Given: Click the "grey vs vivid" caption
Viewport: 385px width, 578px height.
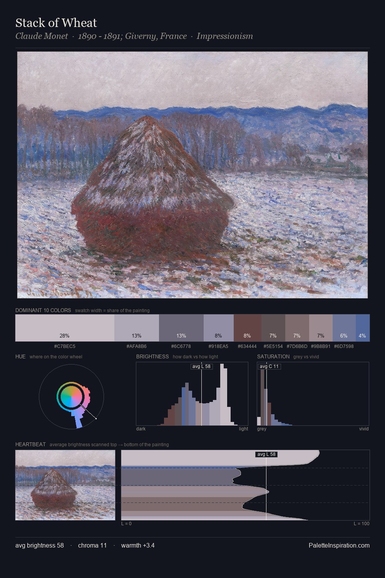Looking at the screenshot, I should [x=306, y=357].
